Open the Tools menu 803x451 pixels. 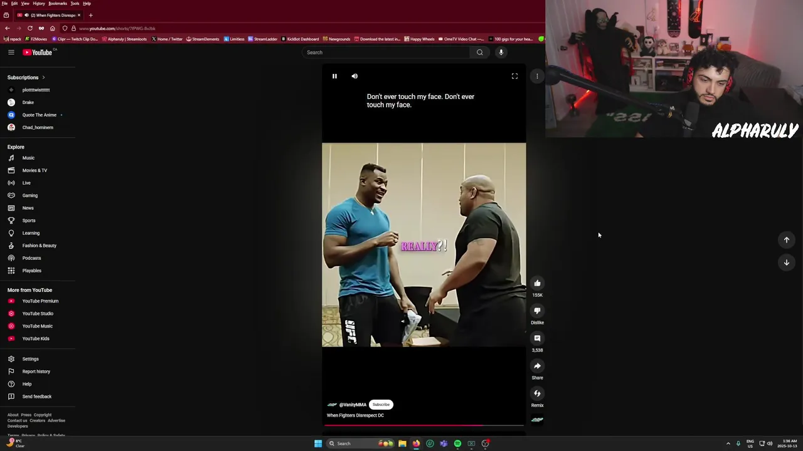75,3
